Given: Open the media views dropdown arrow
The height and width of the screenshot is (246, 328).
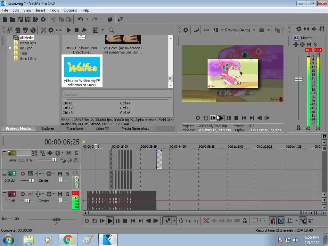Looking at the screenshot, I should [102, 30].
